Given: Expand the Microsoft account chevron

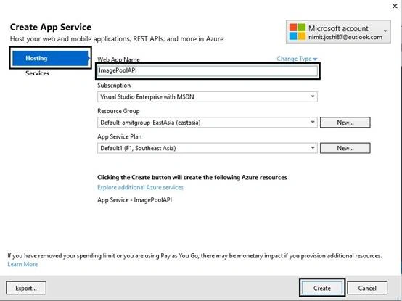Looking at the screenshot, I should point(385,31).
